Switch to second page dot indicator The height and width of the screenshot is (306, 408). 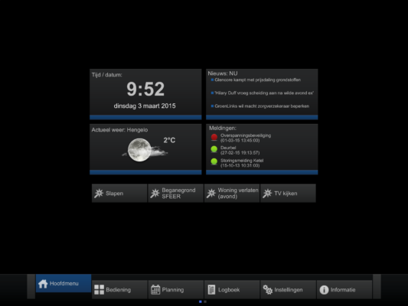[205, 301]
